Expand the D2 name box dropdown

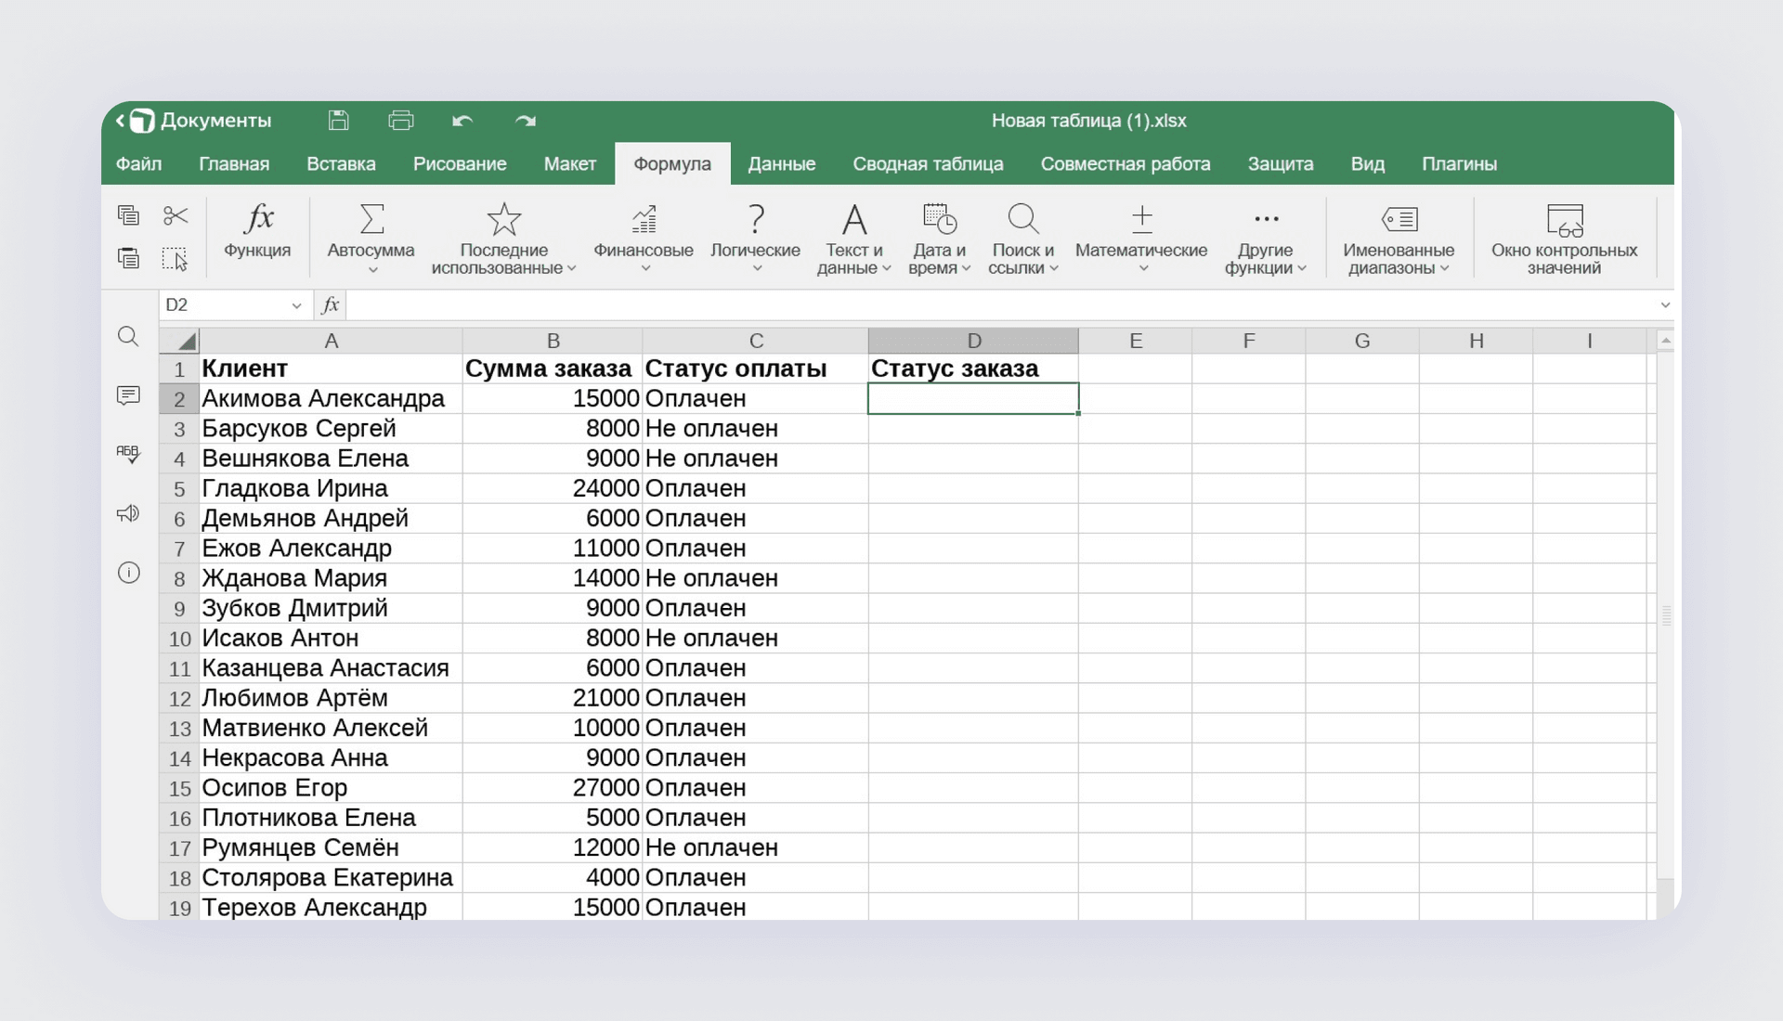[296, 305]
